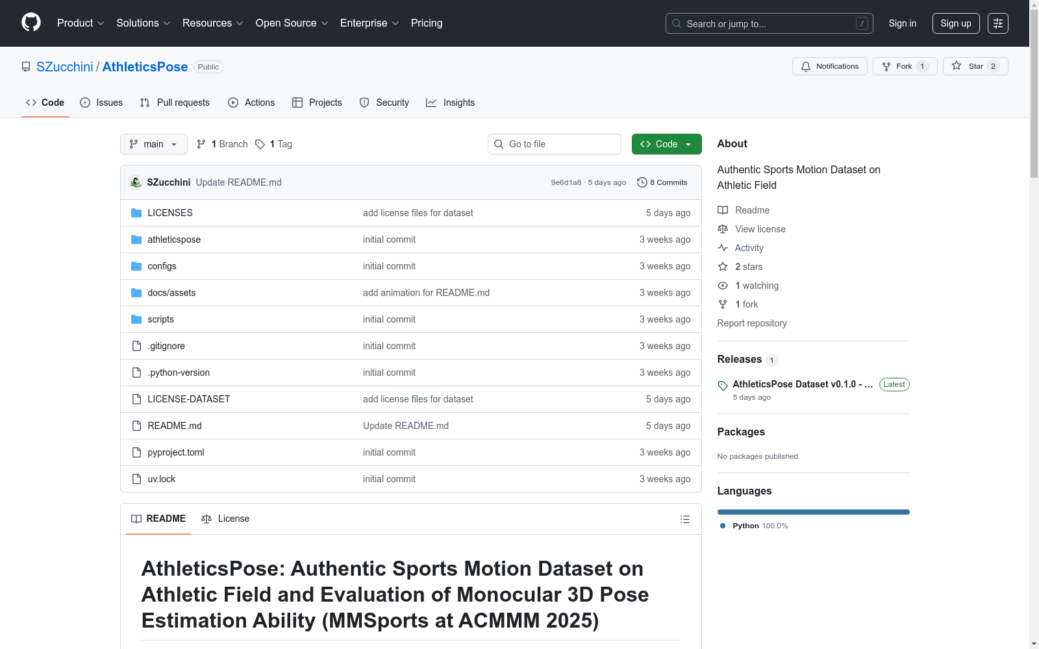
Task: Open the Pricing menu item
Action: click(427, 23)
